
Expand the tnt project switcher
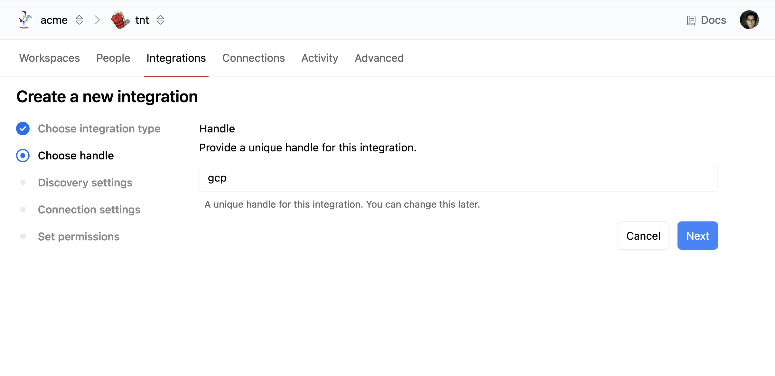pyautogui.click(x=160, y=20)
